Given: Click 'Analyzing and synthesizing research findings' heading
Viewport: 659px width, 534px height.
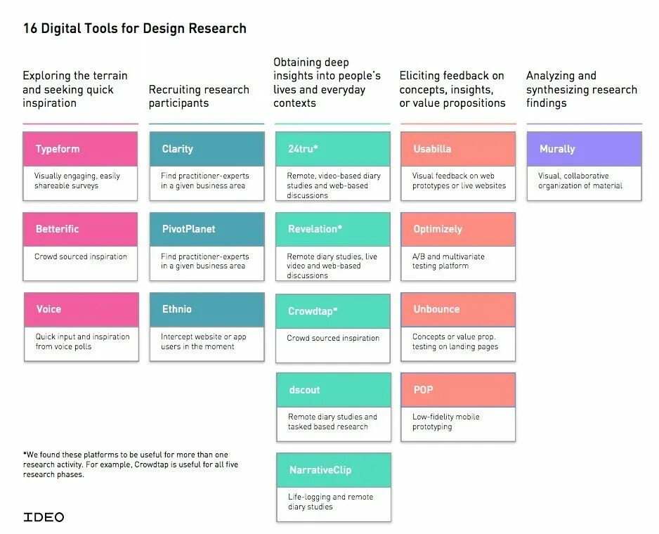Looking at the screenshot, I should [582, 89].
